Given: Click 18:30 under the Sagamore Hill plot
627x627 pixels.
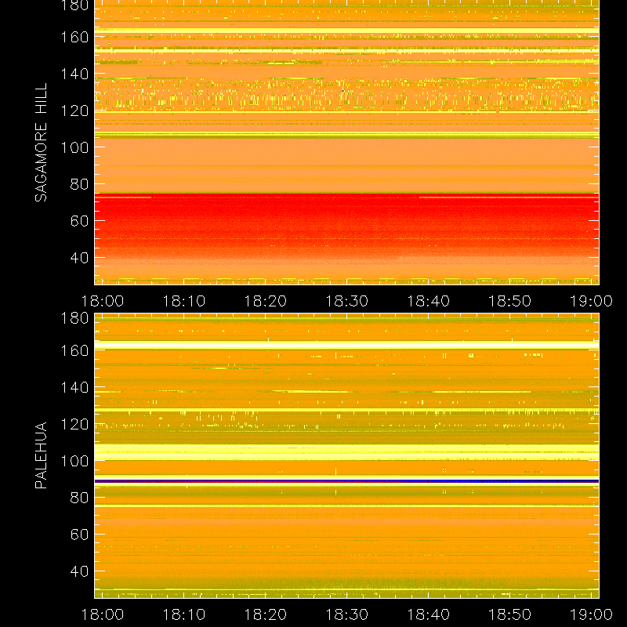Looking at the screenshot, I should click(346, 301).
